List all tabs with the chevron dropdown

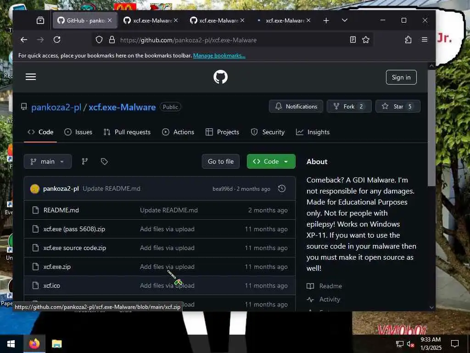coord(344,20)
